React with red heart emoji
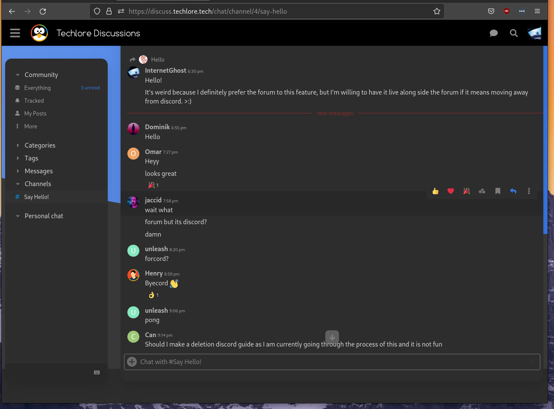 (451, 191)
